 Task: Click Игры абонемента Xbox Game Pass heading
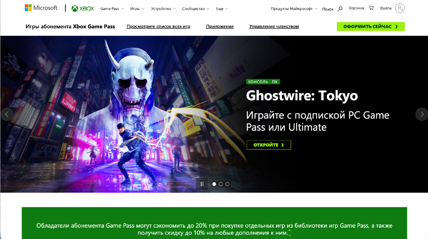70,26
